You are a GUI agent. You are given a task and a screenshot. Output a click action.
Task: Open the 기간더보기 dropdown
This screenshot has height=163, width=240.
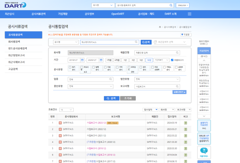[x=161, y=60]
